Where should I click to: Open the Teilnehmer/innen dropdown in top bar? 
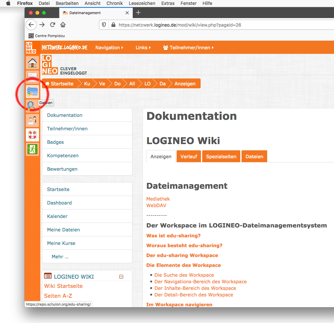[x=188, y=48]
